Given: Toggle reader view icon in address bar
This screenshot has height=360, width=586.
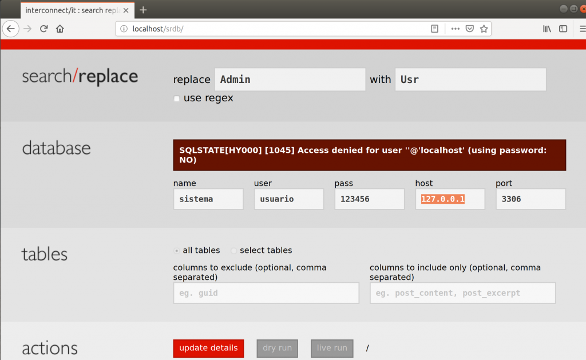Looking at the screenshot, I should pyautogui.click(x=434, y=29).
